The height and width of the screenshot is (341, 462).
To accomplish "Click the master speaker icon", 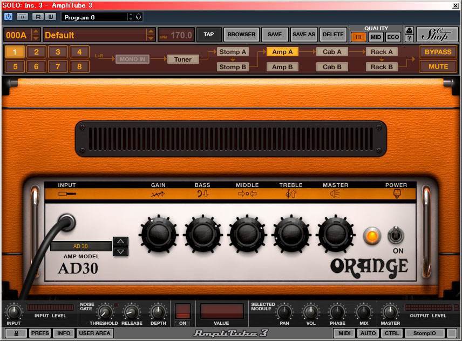I will (x=335, y=194).
